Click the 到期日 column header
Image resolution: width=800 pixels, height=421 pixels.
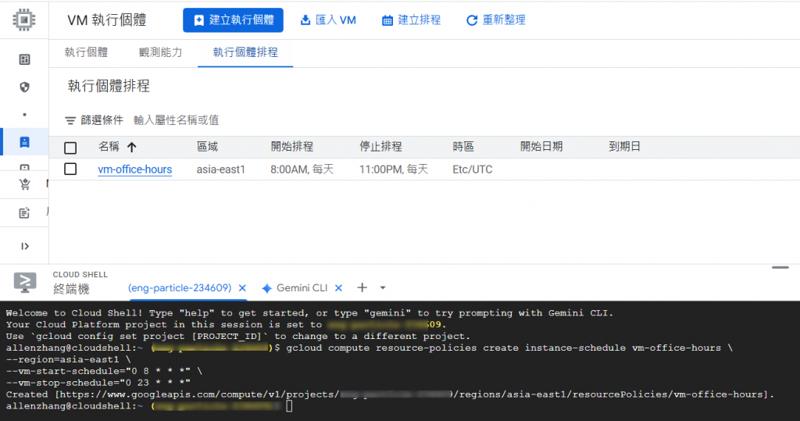[x=624, y=147]
